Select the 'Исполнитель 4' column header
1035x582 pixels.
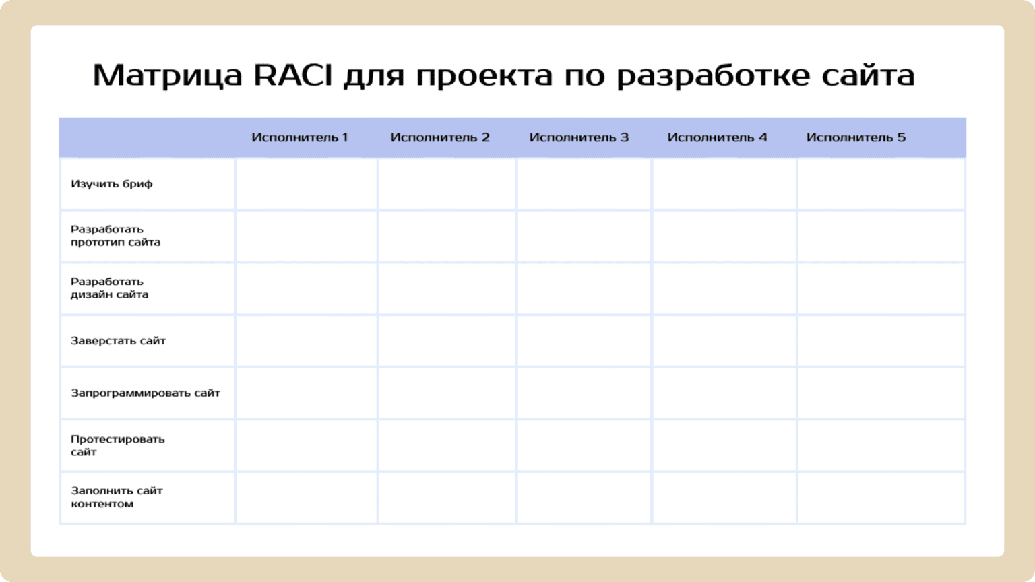click(717, 137)
